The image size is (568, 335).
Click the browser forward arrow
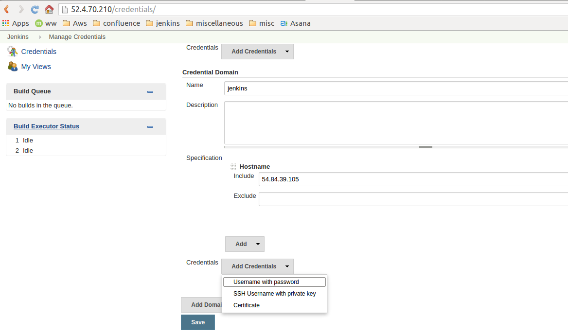click(21, 9)
